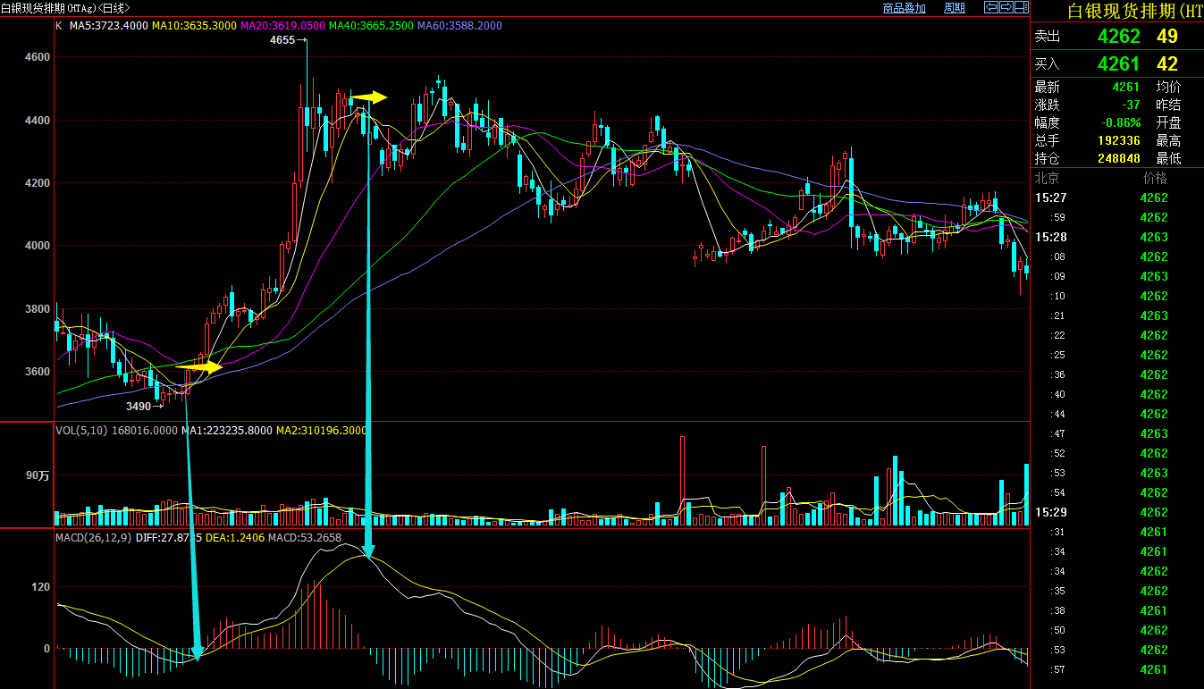Select the 15:29 tick row
This screenshot has width=1204, height=689.
click(1117, 512)
